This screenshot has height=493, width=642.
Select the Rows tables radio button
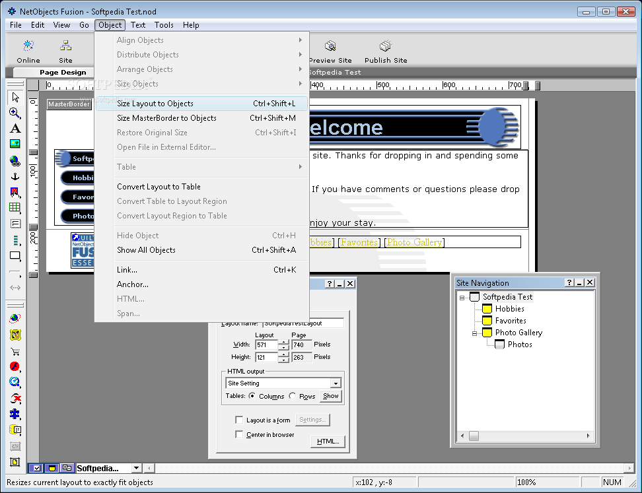(x=293, y=395)
